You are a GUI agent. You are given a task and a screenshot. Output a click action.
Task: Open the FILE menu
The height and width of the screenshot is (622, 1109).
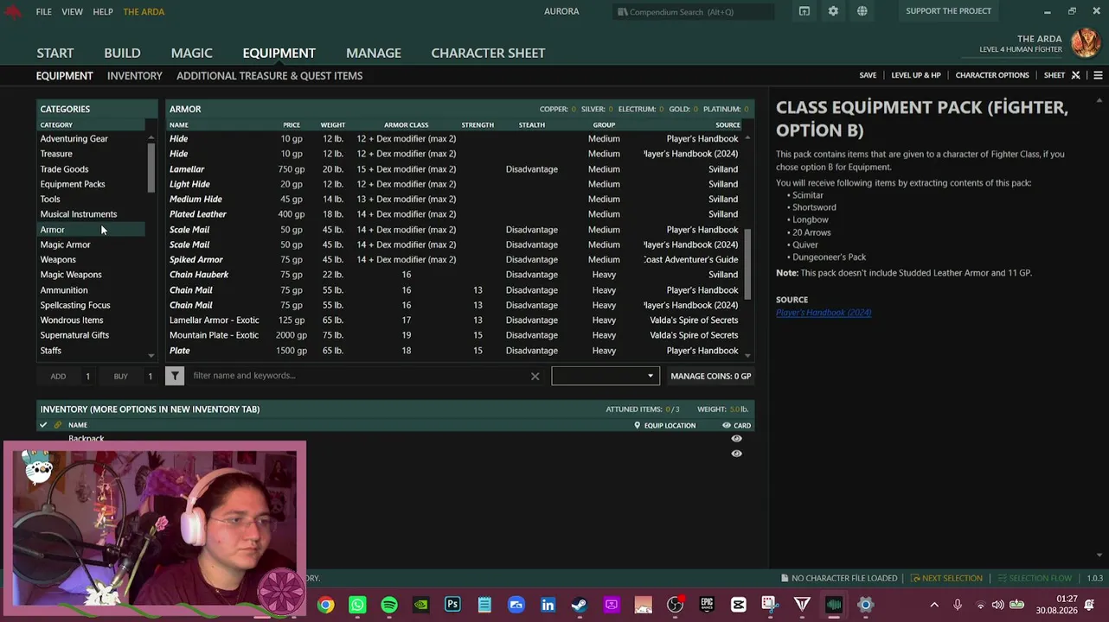[44, 11]
